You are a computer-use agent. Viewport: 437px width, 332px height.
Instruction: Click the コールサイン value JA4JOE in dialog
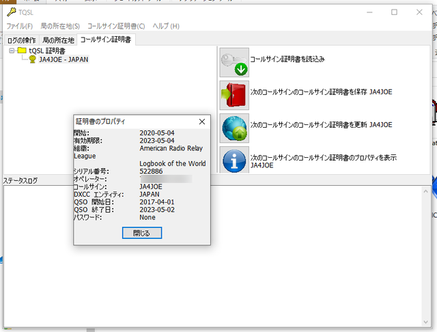151,186
